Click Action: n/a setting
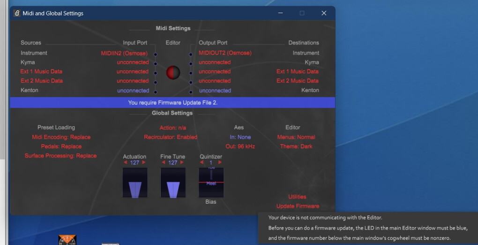Screen dimensions: 478x245 pos(173,128)
